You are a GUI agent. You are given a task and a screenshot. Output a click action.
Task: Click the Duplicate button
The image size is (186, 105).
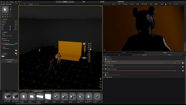(10, 62)
